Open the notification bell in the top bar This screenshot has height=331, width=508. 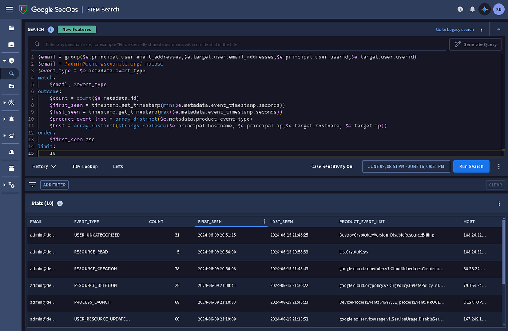472,9
